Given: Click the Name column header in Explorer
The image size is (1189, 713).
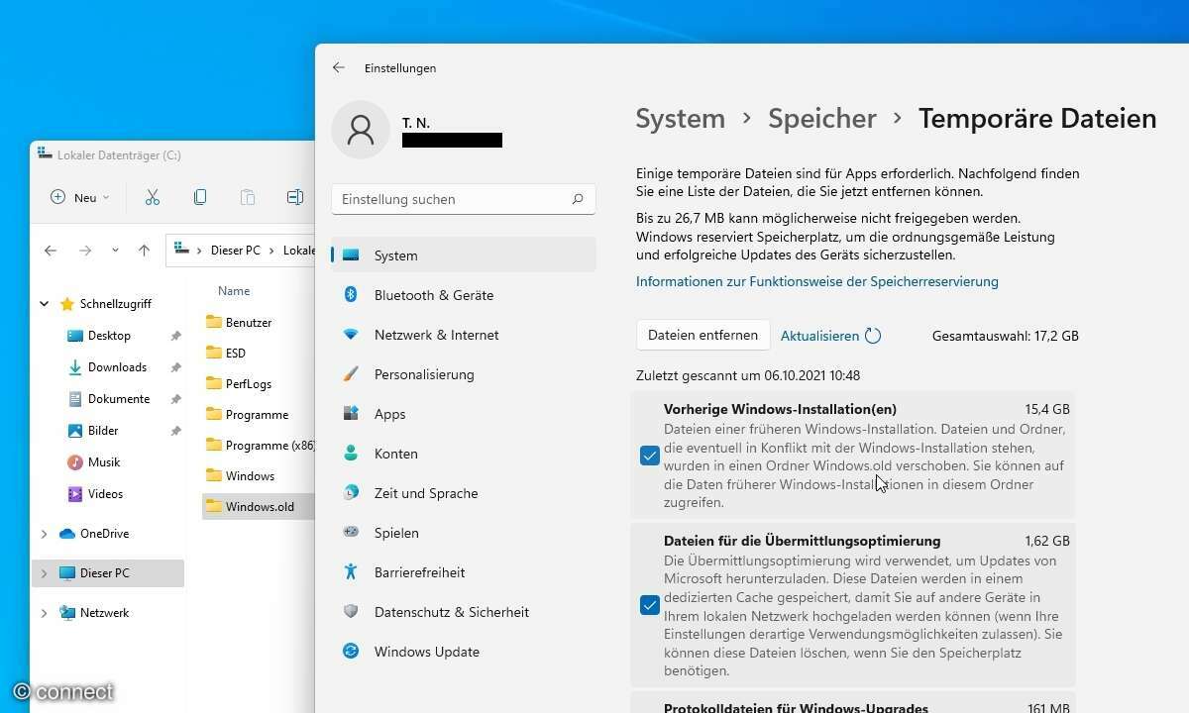Looking at the screenshot, I should pos(234,291).
